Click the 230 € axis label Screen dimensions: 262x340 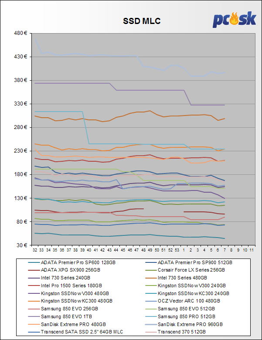[20, 151]
